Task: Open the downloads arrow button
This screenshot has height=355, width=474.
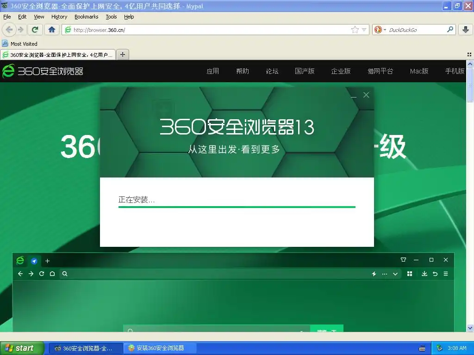Action: pos(466,30)
